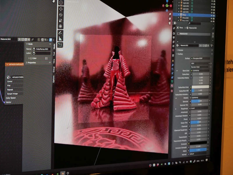Click the Principled BSDF surface button
Viewport: 233px width, 175px height.
tap(200, 59)
